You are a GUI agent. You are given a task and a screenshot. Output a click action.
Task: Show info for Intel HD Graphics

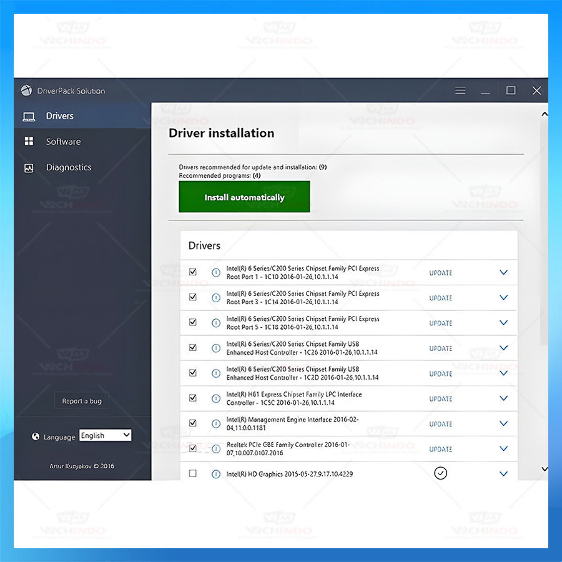[x=216, y=474]
